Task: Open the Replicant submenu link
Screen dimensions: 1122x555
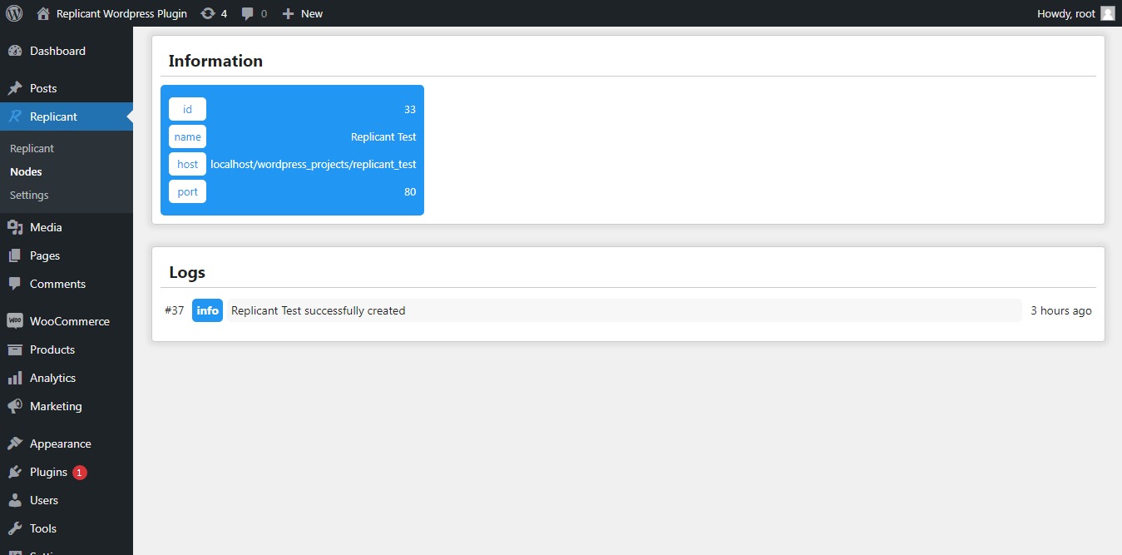Action: [32, 148]
